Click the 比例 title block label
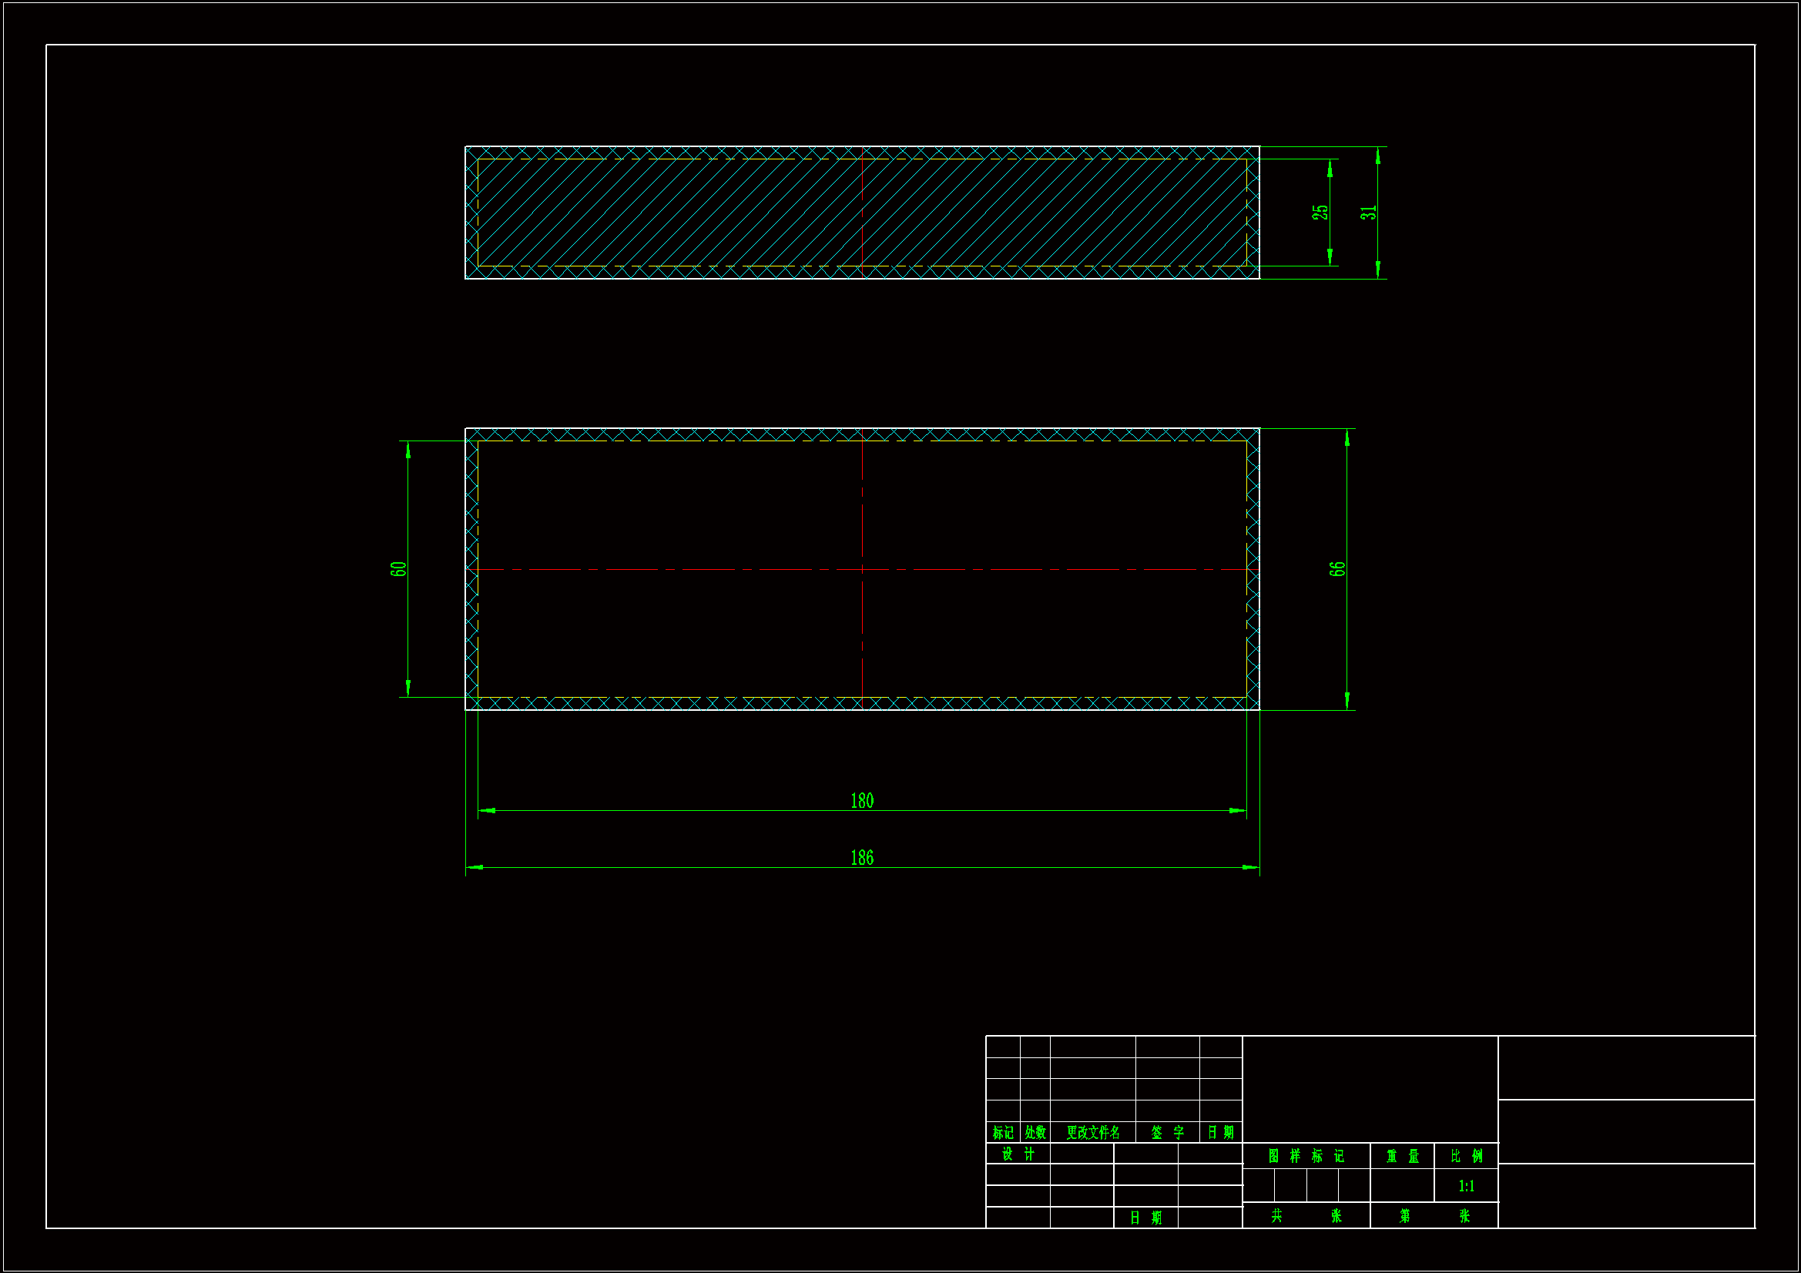Image resolution: width=1801 pixels, height=1273 pixels. (x=1466, y=1156)
